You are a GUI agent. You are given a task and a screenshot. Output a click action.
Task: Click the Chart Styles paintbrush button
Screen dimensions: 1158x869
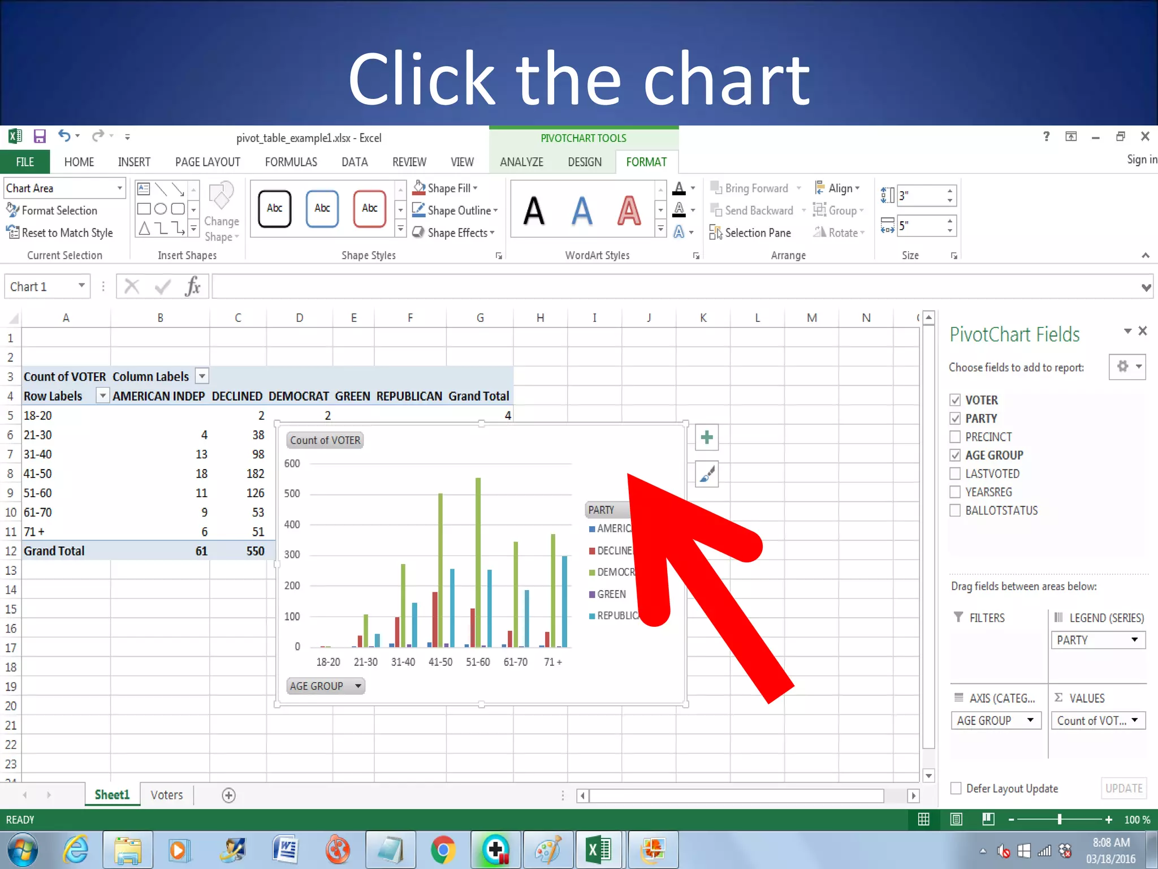706,474
